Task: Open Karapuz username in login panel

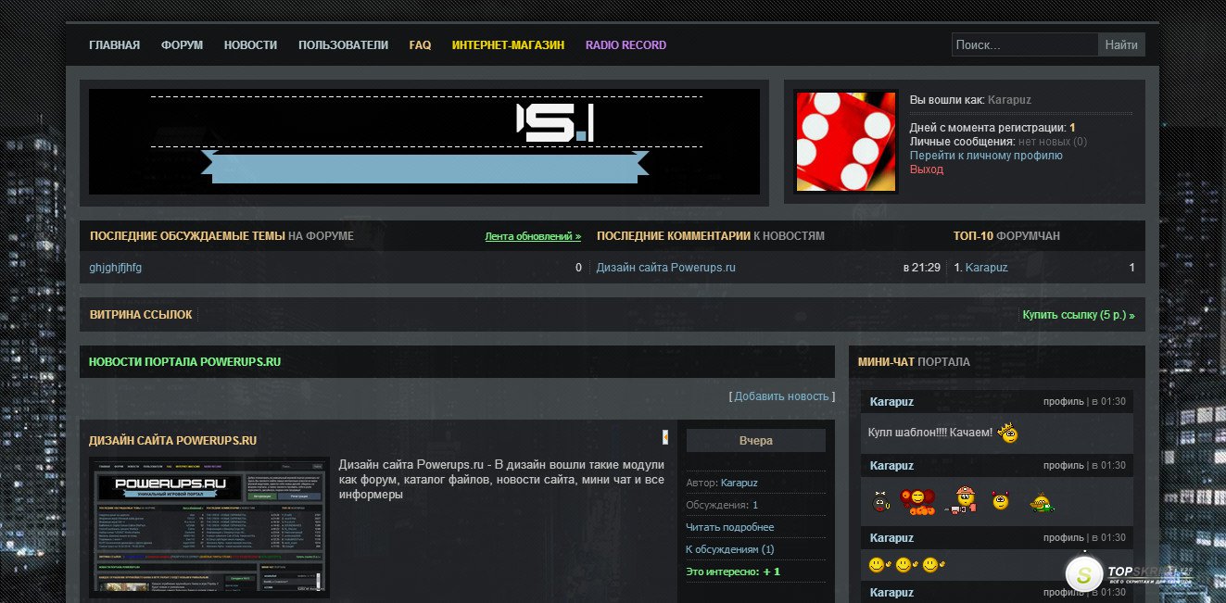Action: pos(1009,100)
